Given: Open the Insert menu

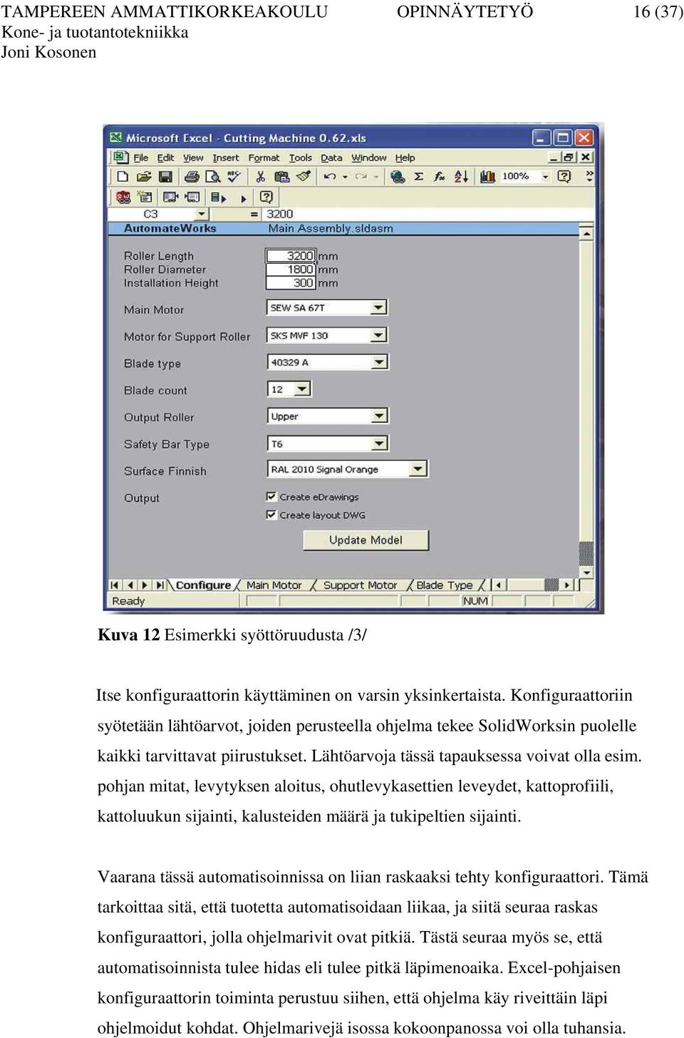Looking at the screenshot, I should (x=226, y=158).
